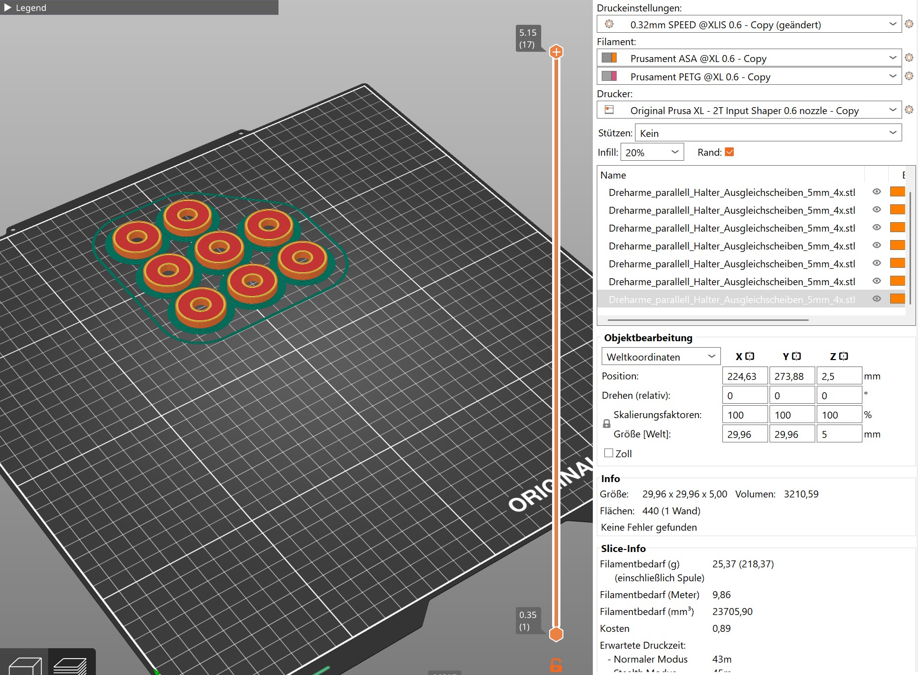Click the gear icon next to Original Prusa XL
Image resolution: width=918 pixels, height=675 pixels.
point(909,110)
